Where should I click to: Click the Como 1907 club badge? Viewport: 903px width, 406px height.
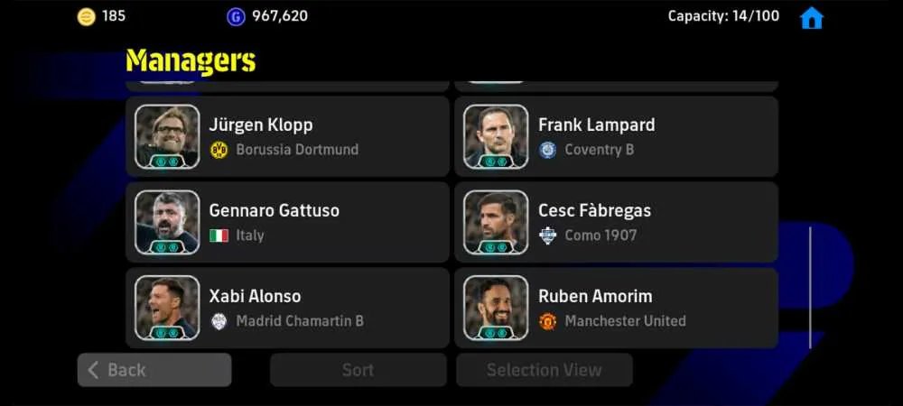click(548, 235)
